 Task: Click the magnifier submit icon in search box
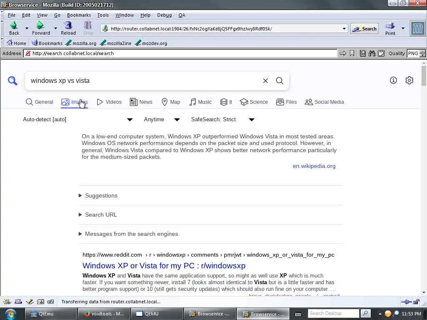tap(280, 81)
